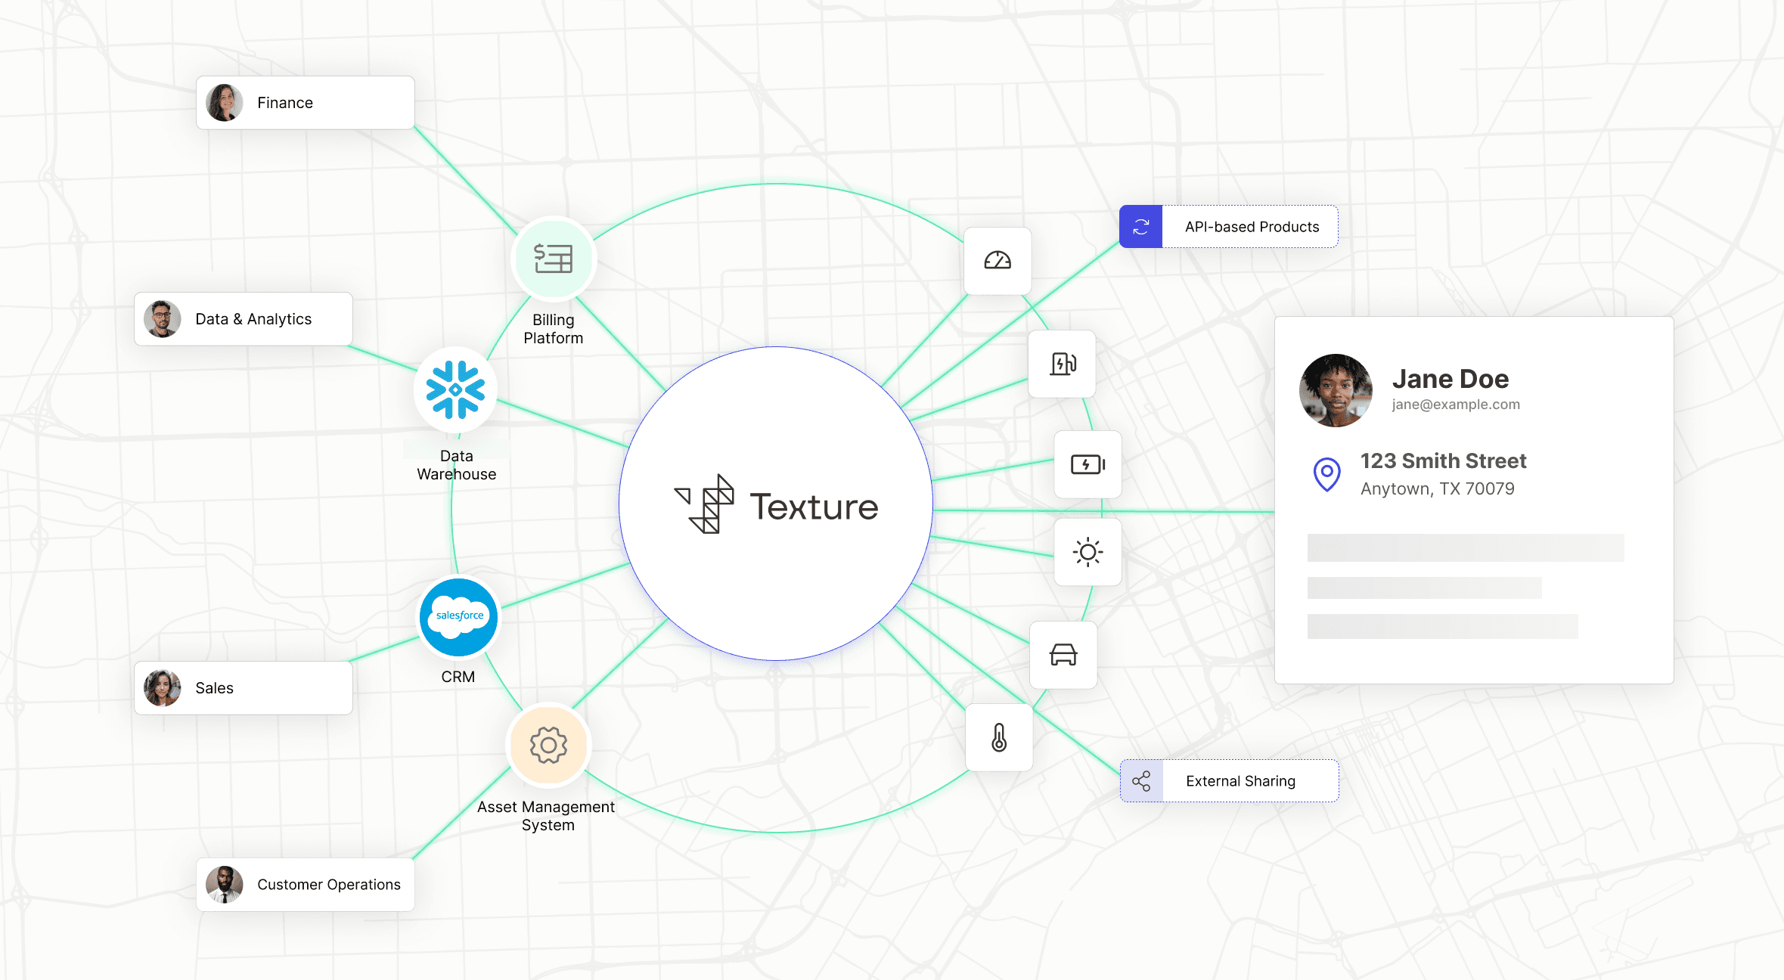Open the API-based Products label
This screenshot has height=980, width=1784.
click(x=1252, y=225)
